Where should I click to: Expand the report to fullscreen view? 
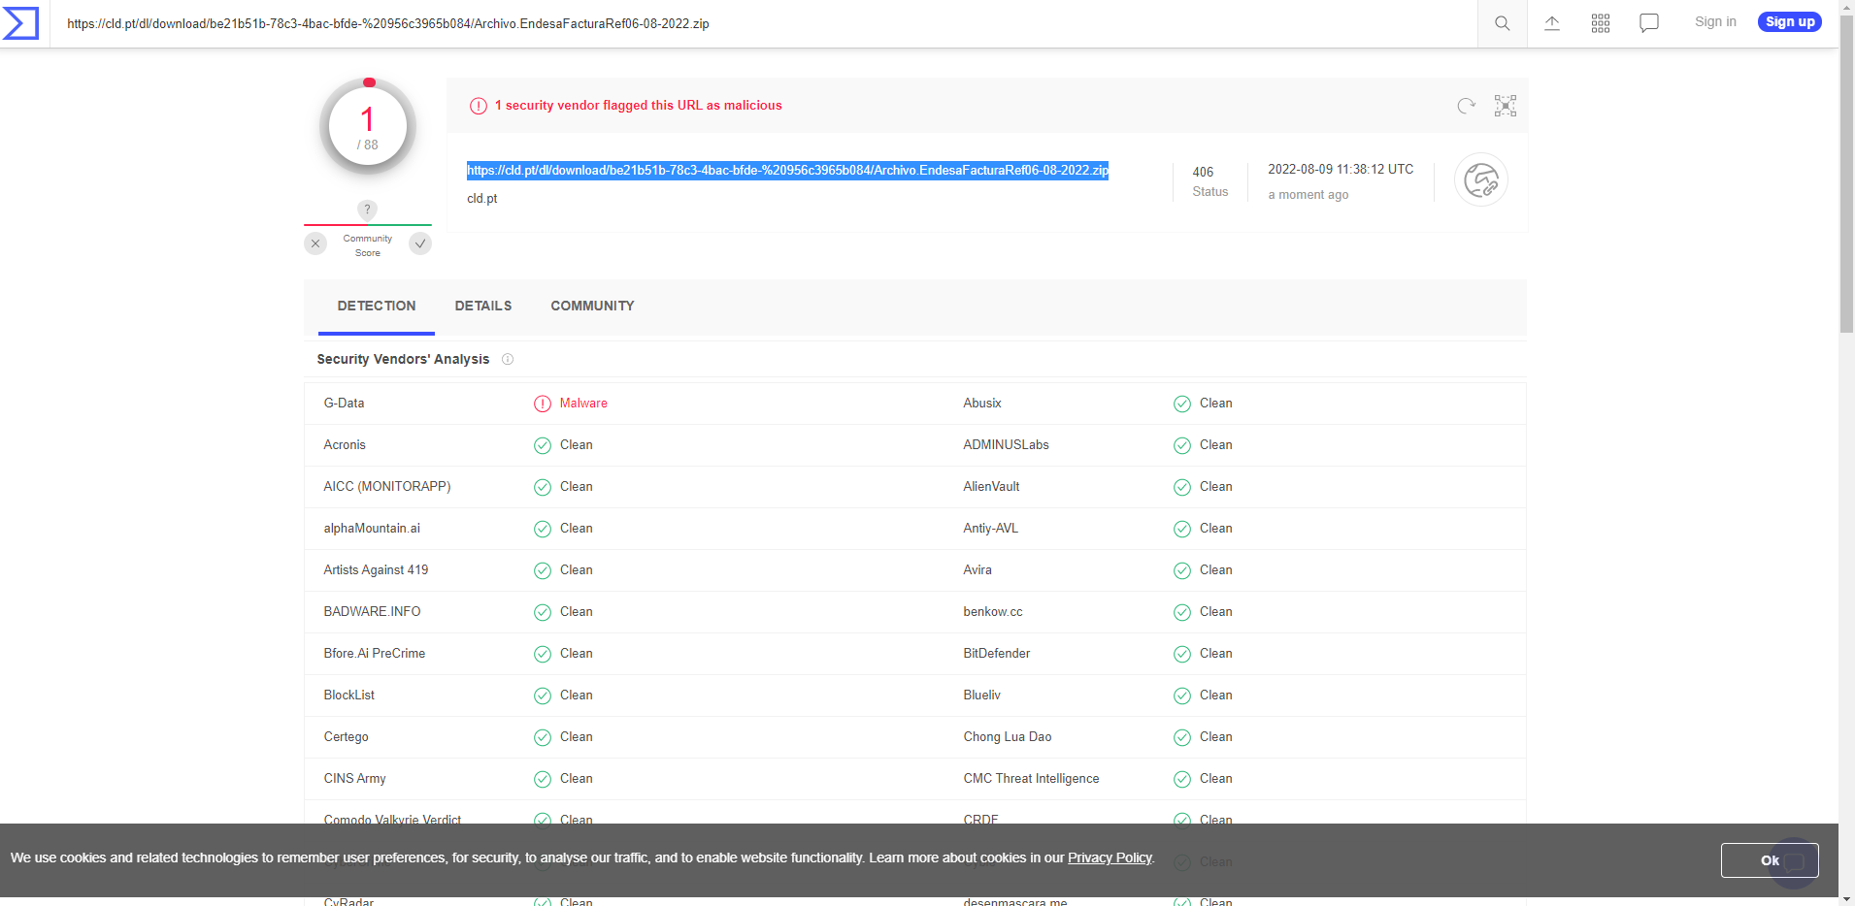coord(1504,106)
